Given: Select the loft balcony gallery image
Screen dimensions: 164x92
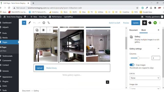Looking at the screenshot, I should tap(72, 46).
